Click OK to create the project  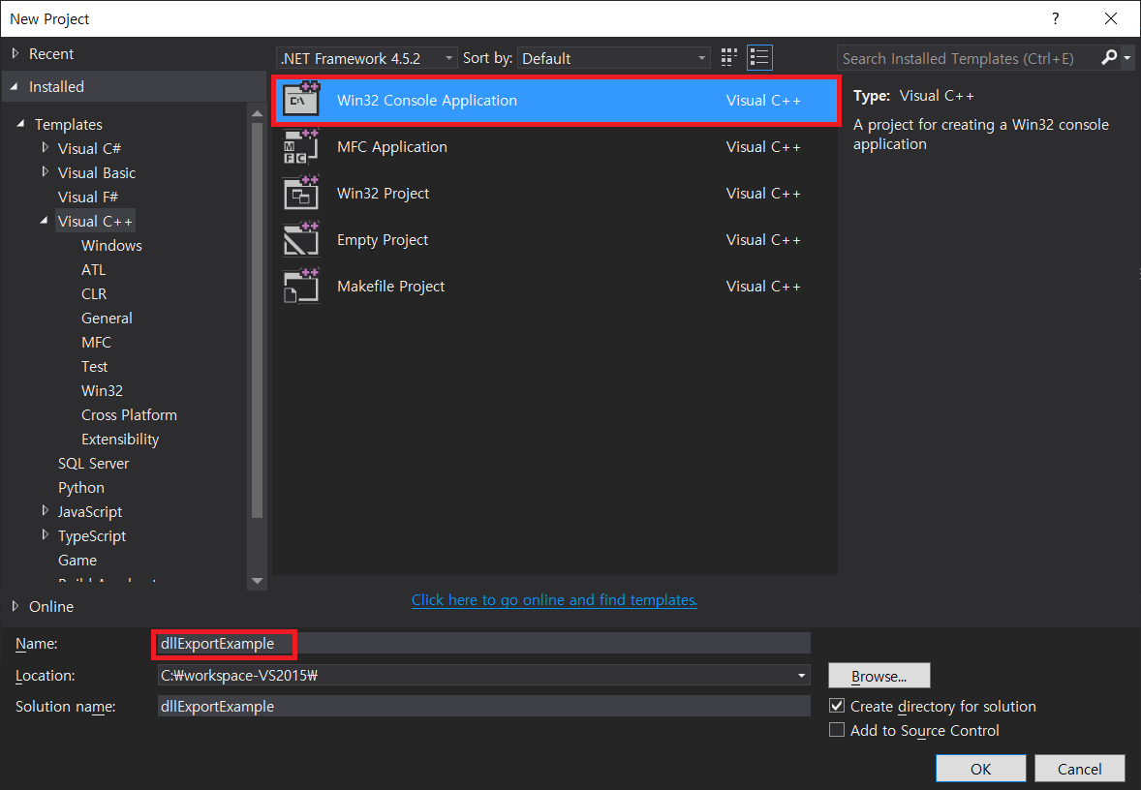(980, 769)
